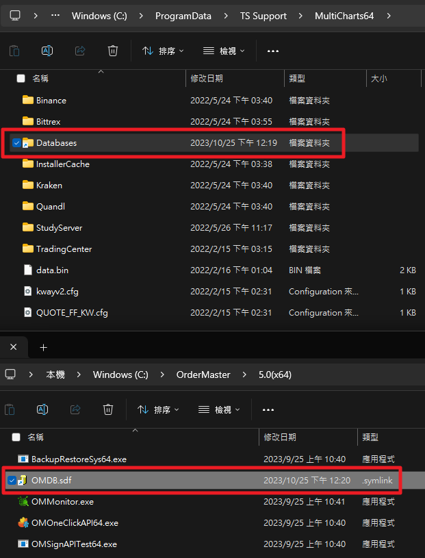Sort by 修改日期 column in the OrderMaster window
Viewport: 425px width, 558px height.
tap(280, 437)
